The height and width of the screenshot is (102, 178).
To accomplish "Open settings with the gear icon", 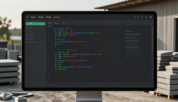I will [x=151, y=17].
